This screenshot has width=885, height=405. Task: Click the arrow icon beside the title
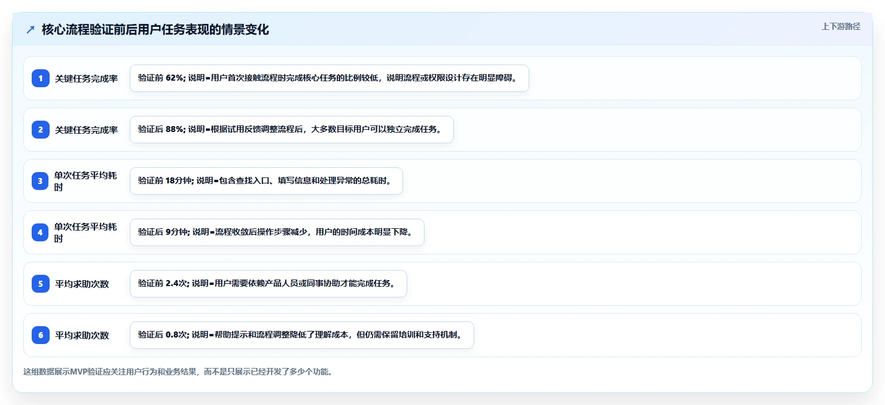pos(30,30)
